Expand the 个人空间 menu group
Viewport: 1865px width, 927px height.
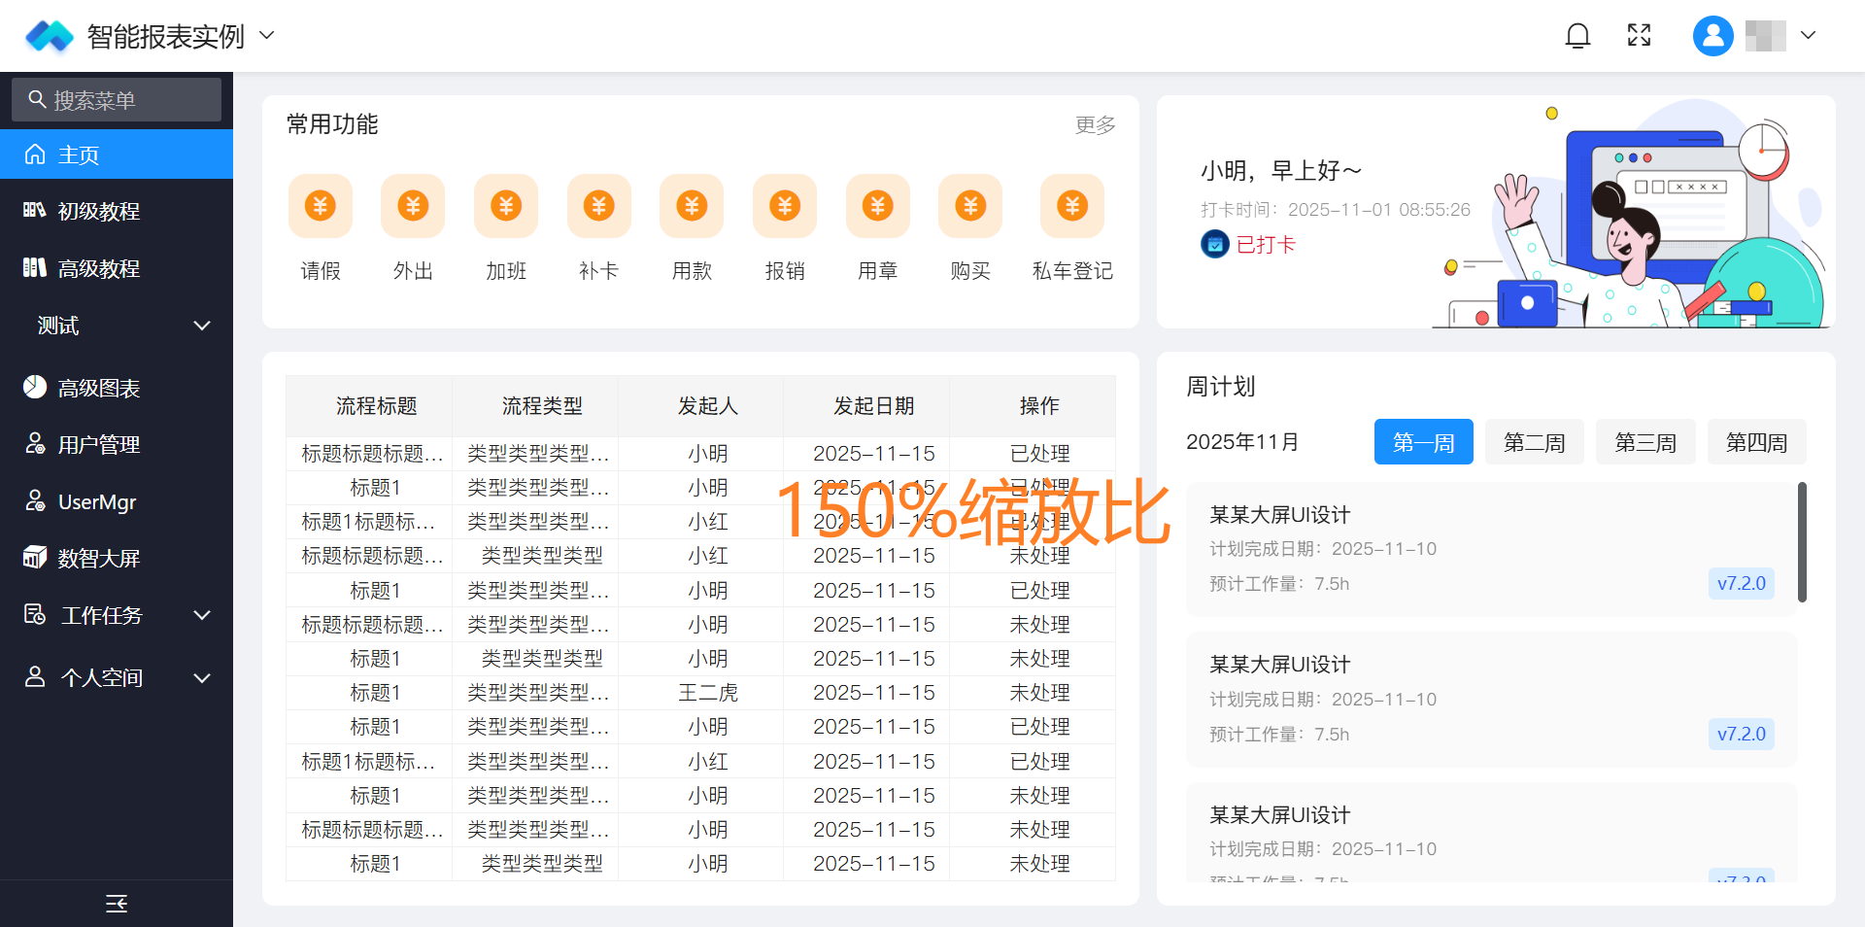(x=117, y=677)
